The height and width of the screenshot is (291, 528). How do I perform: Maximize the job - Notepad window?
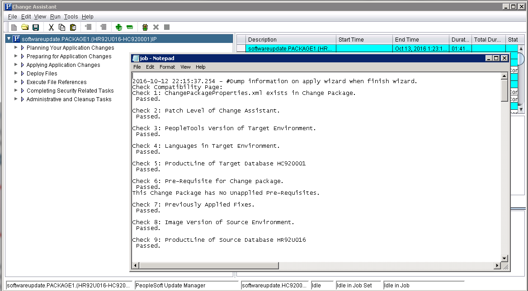pyautogui.click(x=496, y=58)
